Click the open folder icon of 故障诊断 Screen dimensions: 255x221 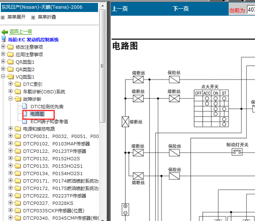(18, 99)
